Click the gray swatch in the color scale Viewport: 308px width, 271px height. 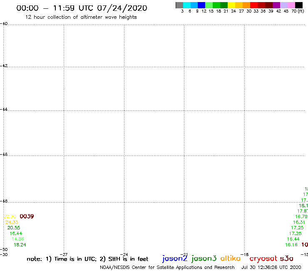179,5
